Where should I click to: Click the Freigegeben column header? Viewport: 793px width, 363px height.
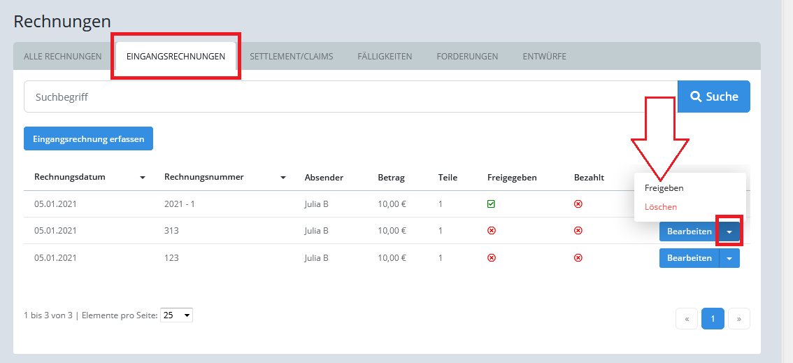pyautogui.click(x=512, y=178)
